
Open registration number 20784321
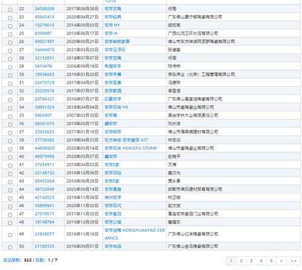tap(45, 99)
